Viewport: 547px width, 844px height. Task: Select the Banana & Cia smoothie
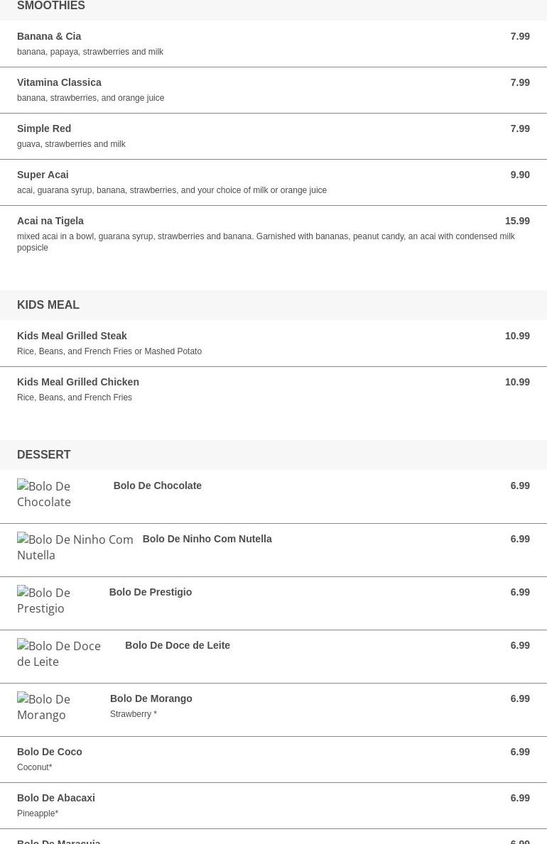tap(273, 43)
